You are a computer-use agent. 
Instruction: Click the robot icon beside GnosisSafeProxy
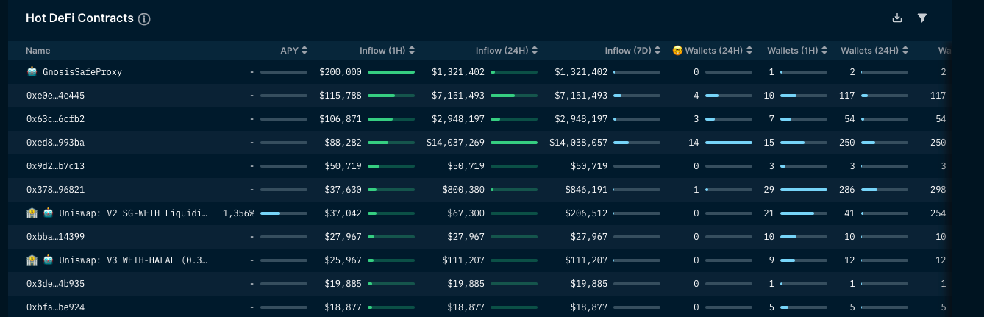tap(32, 72)
